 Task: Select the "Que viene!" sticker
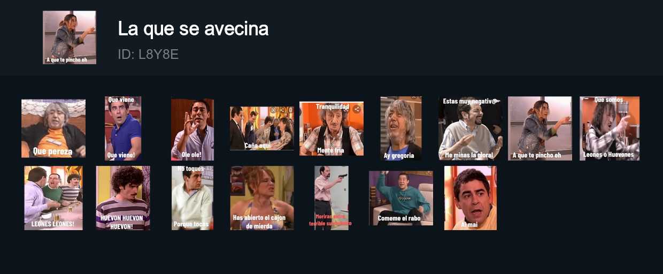pyautogui.click(x=123, y=128)
